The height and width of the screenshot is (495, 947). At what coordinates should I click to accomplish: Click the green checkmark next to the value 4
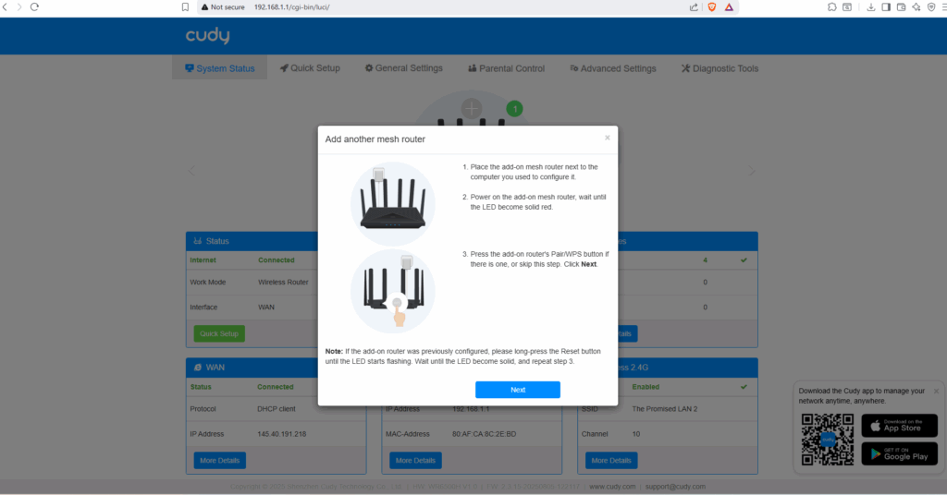(744, 260)
